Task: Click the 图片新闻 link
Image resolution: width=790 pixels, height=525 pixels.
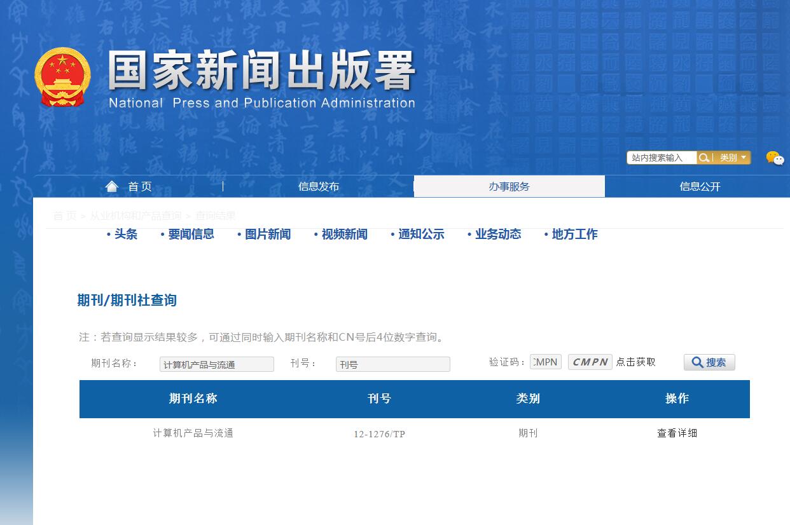Action: coord(266,234)
